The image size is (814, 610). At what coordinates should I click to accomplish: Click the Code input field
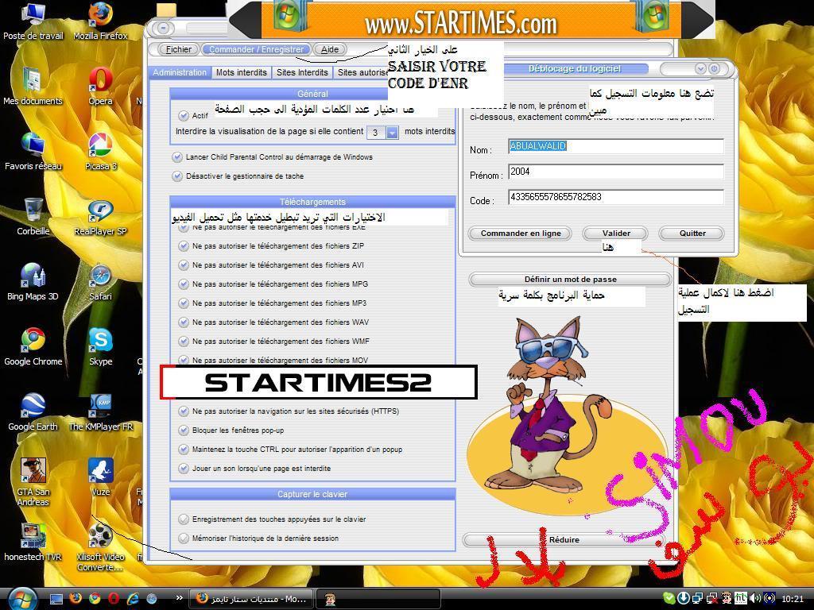[x=616, y=197]
